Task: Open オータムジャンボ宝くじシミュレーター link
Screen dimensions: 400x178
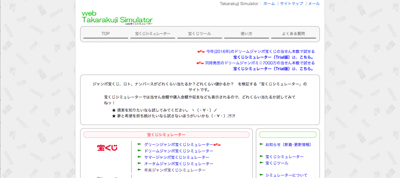Action: [x=179, y=164]
